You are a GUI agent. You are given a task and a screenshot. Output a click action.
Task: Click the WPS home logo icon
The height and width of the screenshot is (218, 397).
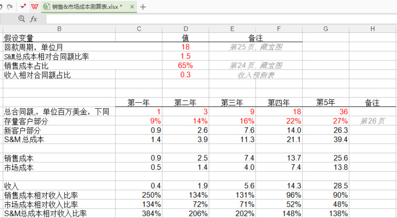(34, 6)
